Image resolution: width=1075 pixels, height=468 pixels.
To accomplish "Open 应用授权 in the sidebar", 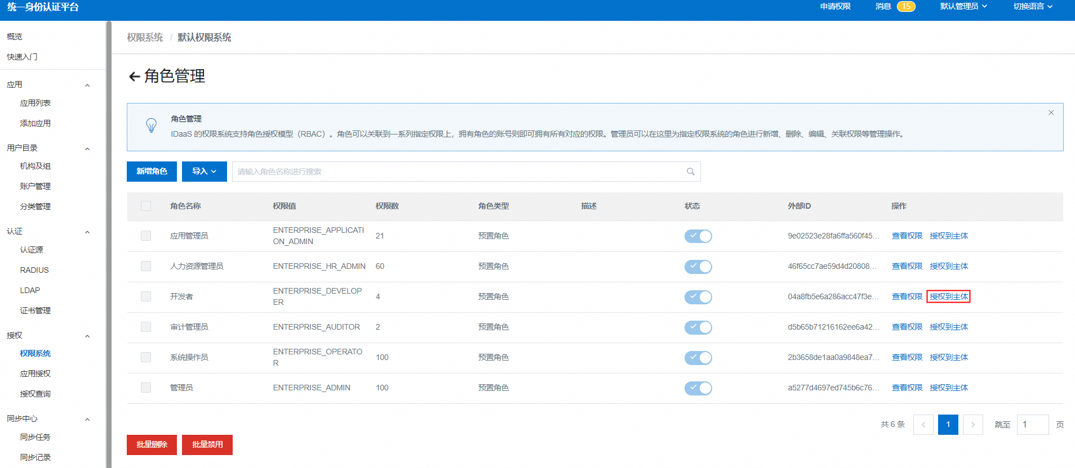I will click(35, 373).
